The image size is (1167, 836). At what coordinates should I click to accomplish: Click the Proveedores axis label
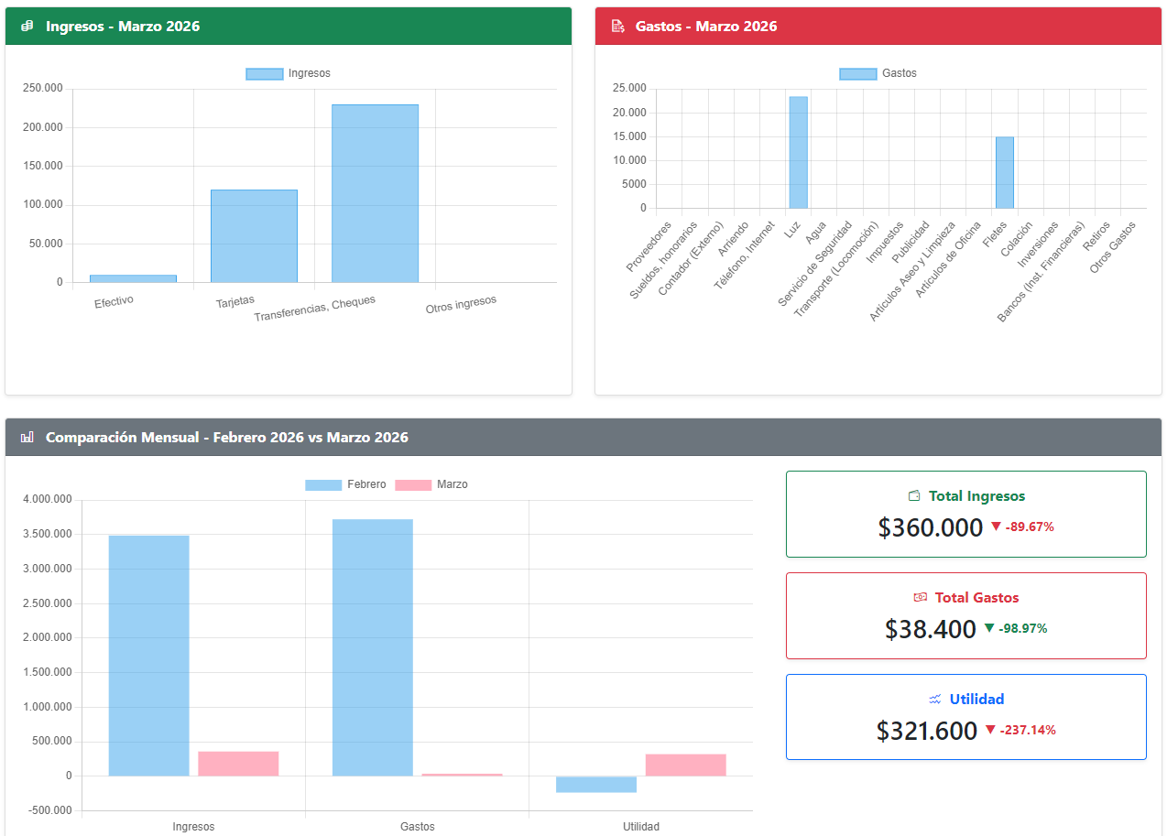coord(649,245)
